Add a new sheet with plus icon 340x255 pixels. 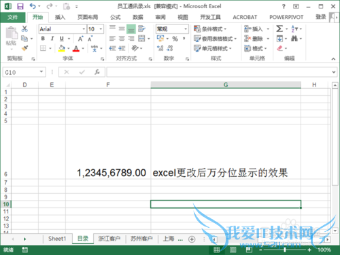point(192,239)
